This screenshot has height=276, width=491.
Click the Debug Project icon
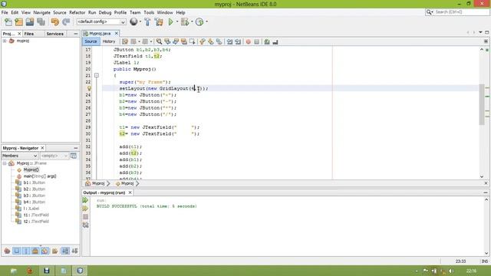(x=185, y=22)
